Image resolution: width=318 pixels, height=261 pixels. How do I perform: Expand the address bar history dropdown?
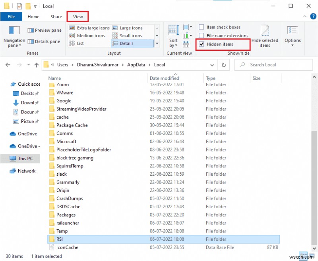(212, 65)
